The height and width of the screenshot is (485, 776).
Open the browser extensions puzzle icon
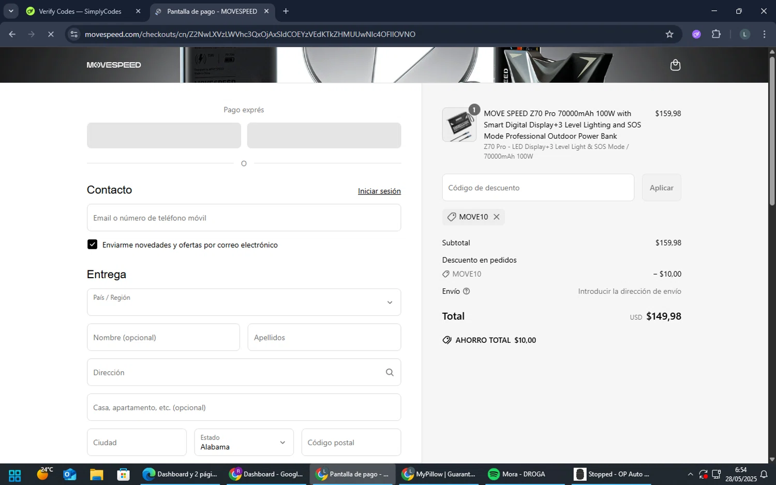pyautogui.click(x=716, y=34)
